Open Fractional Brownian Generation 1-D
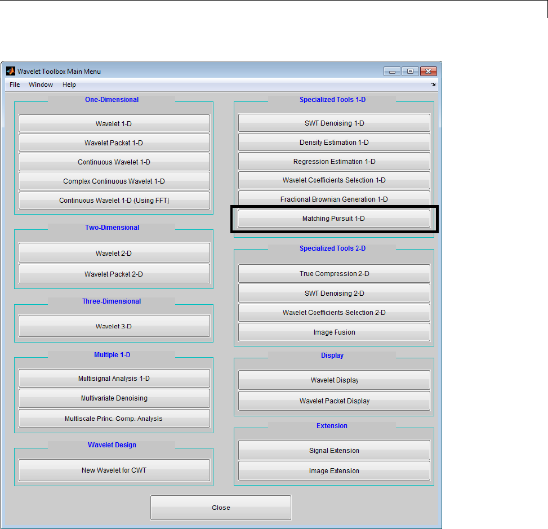Viewport: 548px width, 529px height. (x=334, y=199)
